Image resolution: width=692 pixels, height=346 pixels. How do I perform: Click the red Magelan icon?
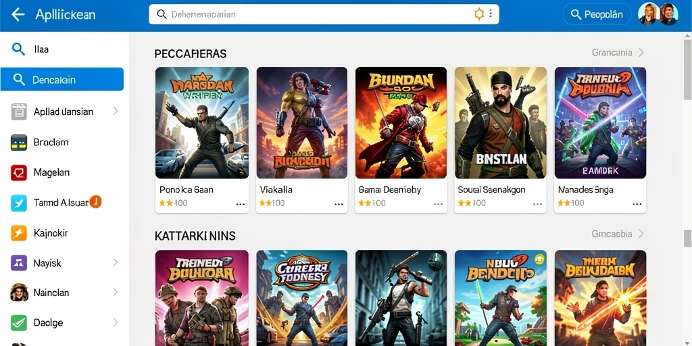(x=19, y=172)
